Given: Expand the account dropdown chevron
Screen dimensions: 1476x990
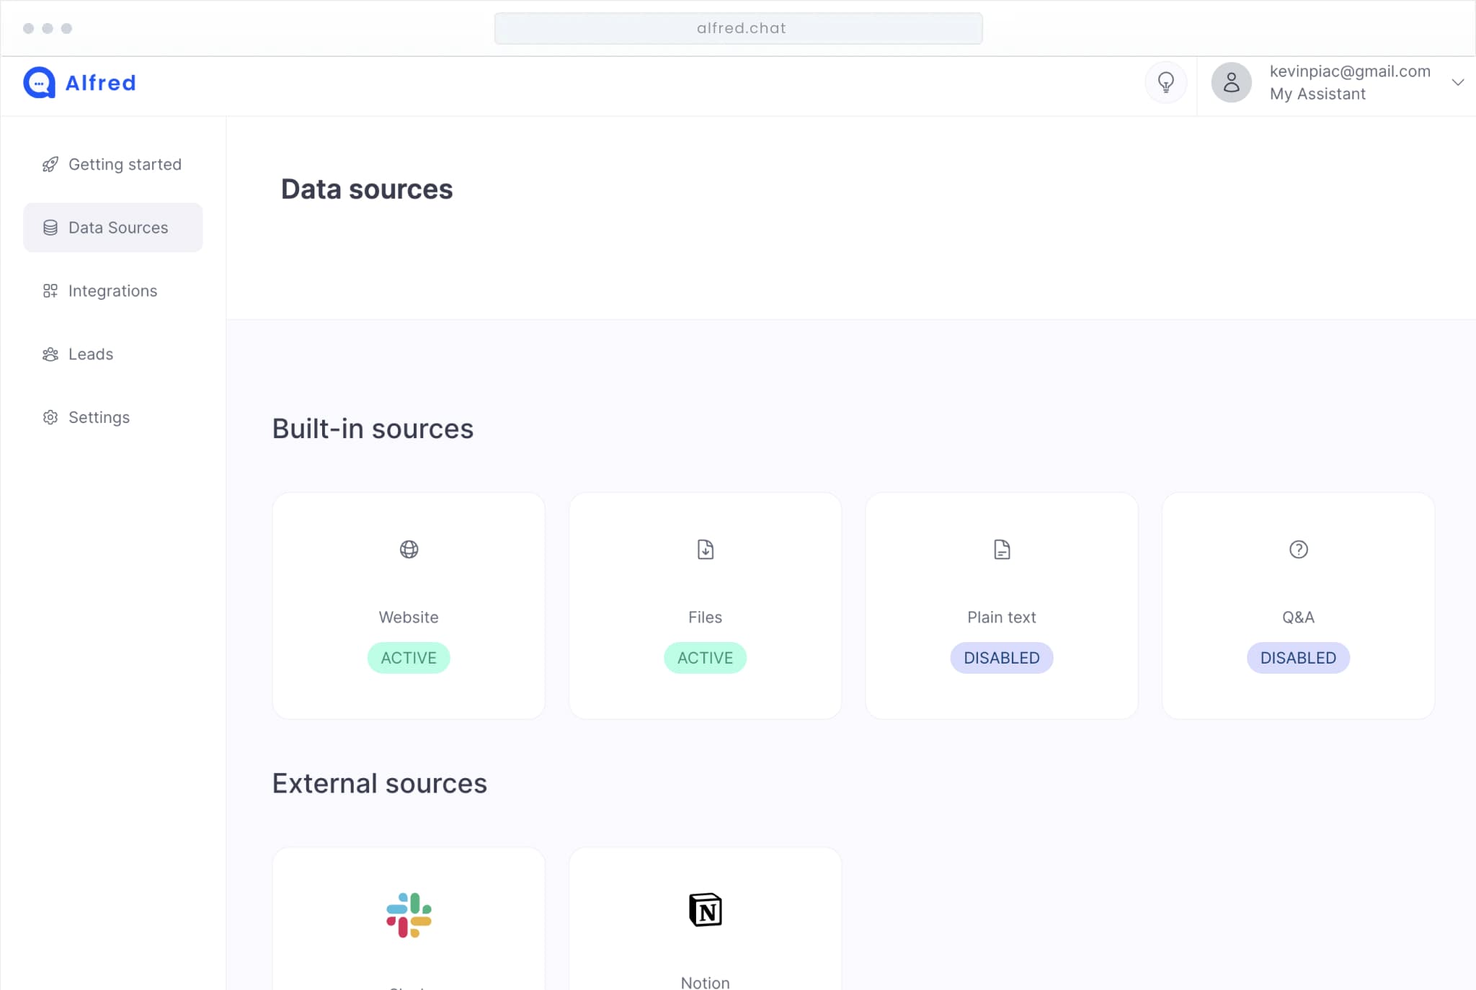Looking at the screenshot, I should tap(1457, 82).
